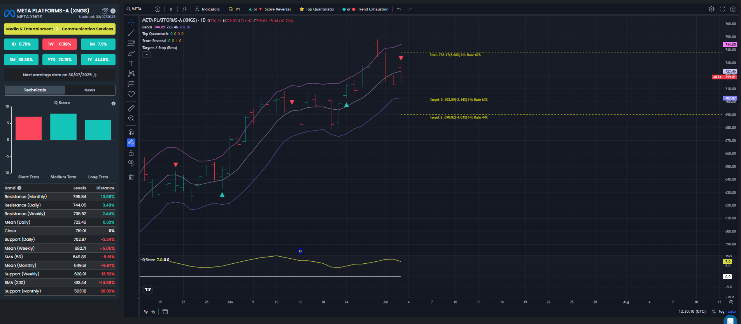Toggle stay in drawing mode
This screenshot has width=741, height=324.
(131, 143)
